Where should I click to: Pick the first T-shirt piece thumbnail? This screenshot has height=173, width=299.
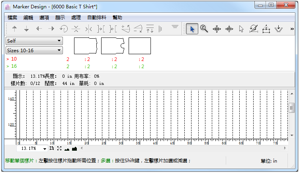(86, 46)
